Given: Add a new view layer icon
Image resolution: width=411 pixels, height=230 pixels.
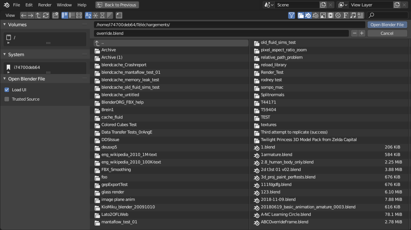Looking at the screenshot, I should pyautogui.click(x=397, y=5).
